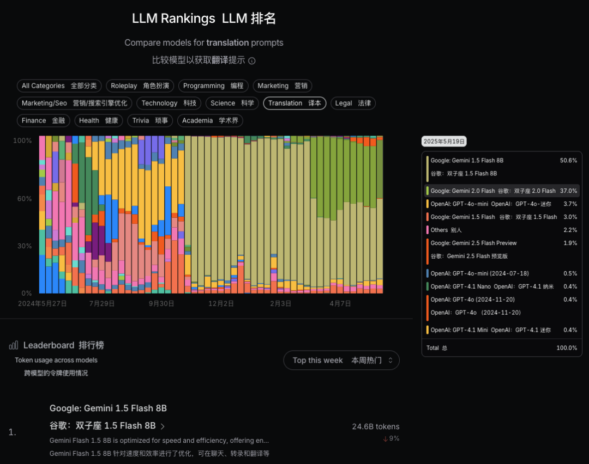Select the Roleplay category chip
The image size is (589, 464).
pyautogui.click(x=140, y=86)
